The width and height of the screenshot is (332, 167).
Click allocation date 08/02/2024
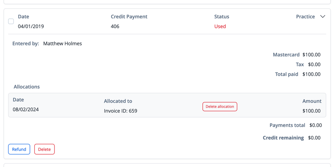(x=26, y=110)
